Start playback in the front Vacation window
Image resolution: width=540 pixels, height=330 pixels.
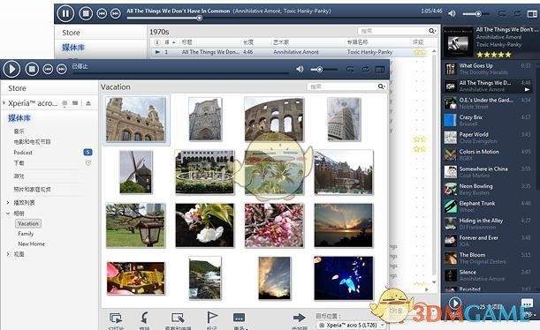[x=11, y=69]
